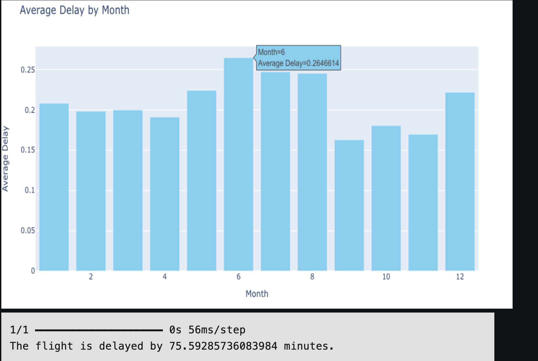
Task: Select the bar for month 2
Action: coord(91,191)
